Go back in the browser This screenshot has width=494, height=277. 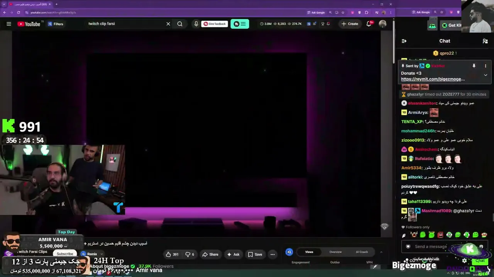click(x=4, y=12)
